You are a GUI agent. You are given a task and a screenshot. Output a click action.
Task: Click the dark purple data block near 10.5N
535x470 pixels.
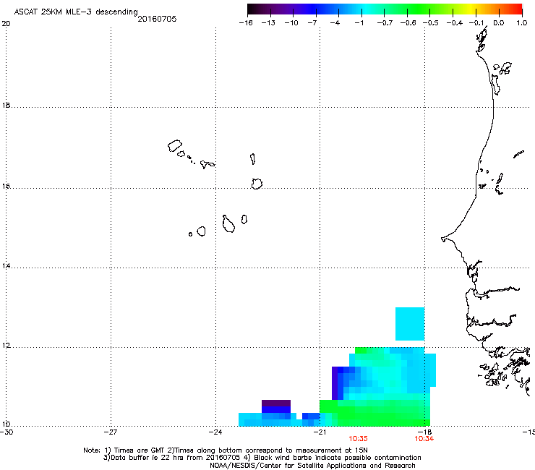[x=276, y=403]
